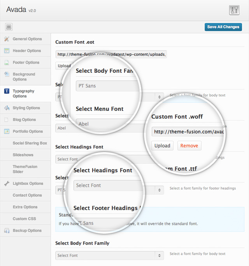
Task: Click the Lightbox Options wrench icon
Action: pos(7,183)
